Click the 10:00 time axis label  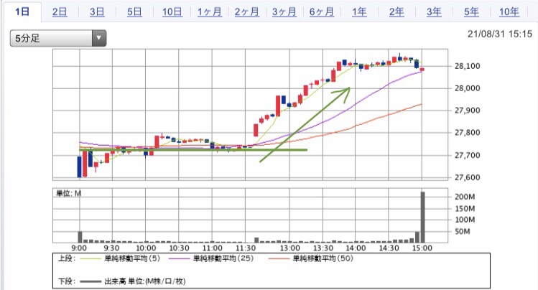pos(146,248)
